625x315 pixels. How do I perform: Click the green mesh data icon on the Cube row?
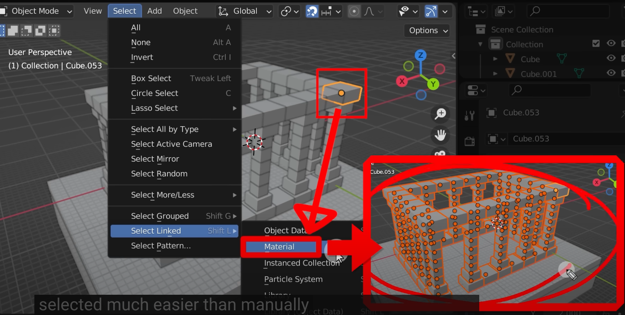562,58
